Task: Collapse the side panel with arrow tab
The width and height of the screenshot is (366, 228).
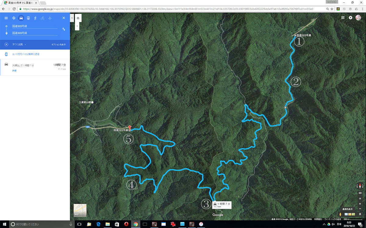Action: tap(71, 18)
